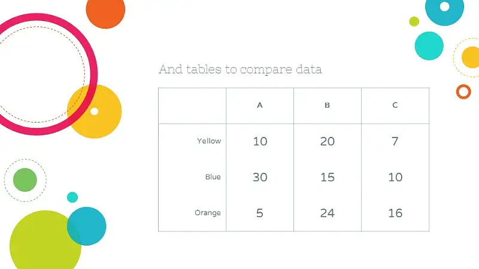Select the Yellow A cell value 10
479x269 pixels.
[x=260, y=141]
